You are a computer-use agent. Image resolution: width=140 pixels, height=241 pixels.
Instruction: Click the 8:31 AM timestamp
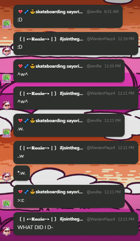(111, 12)
